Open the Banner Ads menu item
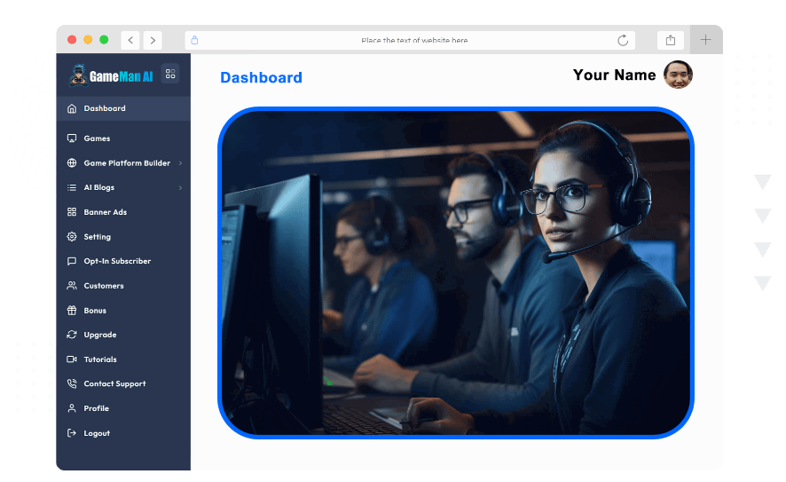The image size is (786, 482). point(105,212)
